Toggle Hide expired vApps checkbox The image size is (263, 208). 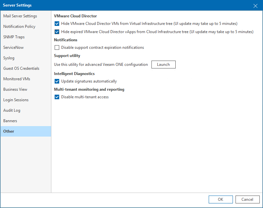coord(57,32)
